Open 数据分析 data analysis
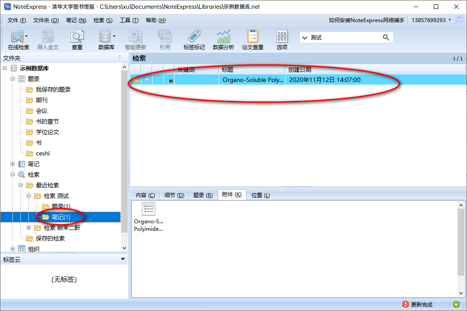This screenshot has width=467, height=311. click(224, 40)
